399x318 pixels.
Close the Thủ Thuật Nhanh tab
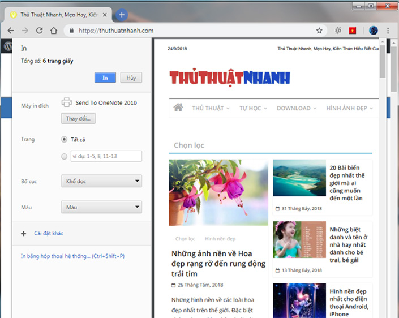(x=105, y=15)
